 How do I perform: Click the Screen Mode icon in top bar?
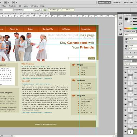coord(14,2)
